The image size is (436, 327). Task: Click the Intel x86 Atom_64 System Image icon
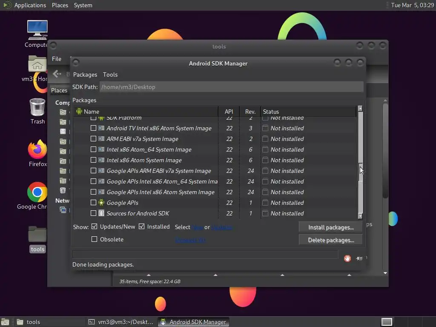[x=101, y=149]
